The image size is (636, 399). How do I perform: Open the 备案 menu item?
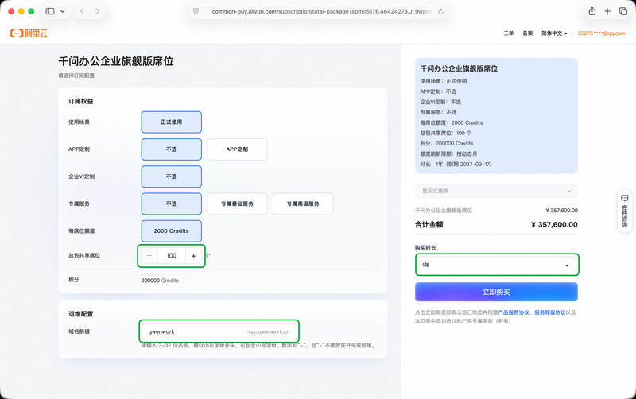click(528, 33)
